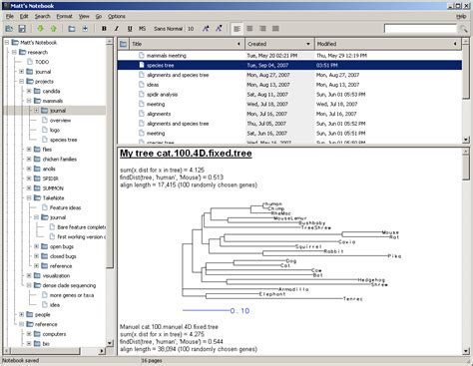Click the search text box
473x366 pixels.
click(x=420, y=29)
